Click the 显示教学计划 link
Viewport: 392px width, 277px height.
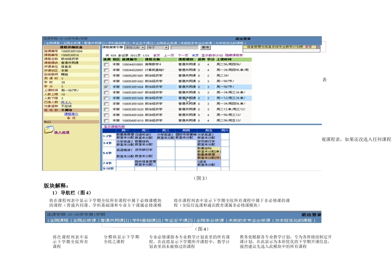tap(212, 55)
